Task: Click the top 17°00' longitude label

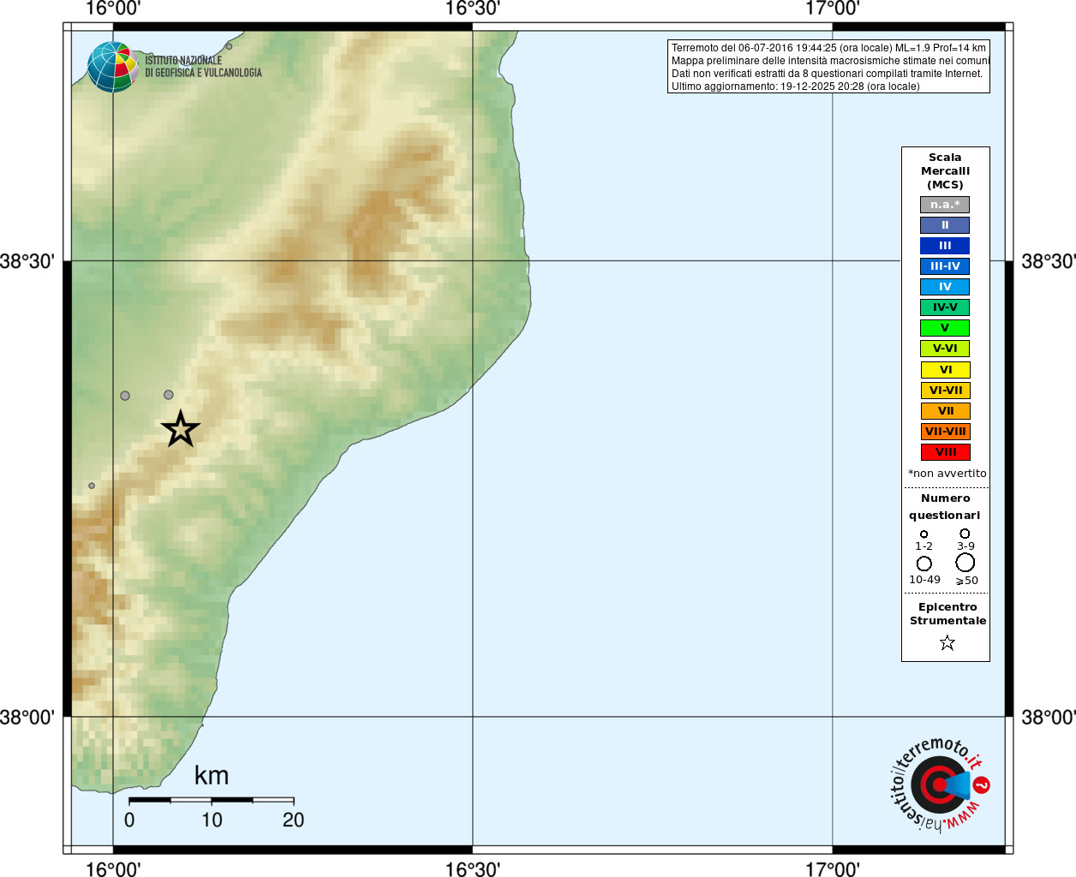Action: pyautogui.click(x=833, y=9)
